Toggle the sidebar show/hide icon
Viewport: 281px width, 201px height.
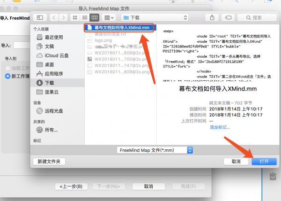pyautogui.click(x=40, y=17)
